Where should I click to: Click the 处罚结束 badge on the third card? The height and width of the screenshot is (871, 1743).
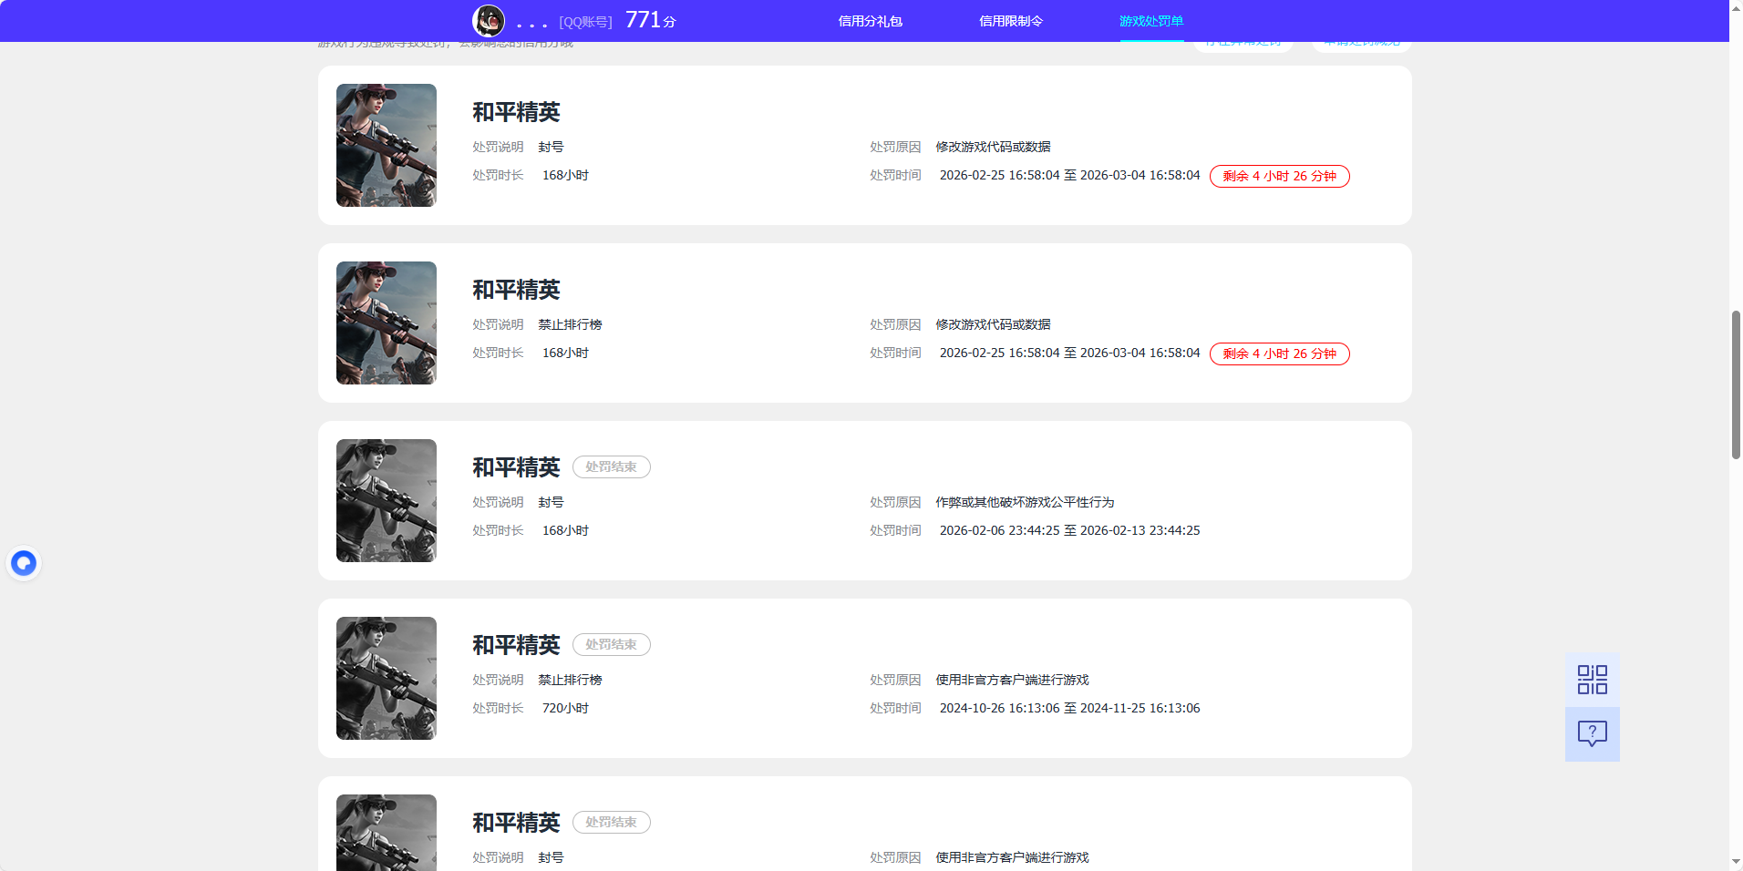611,466
